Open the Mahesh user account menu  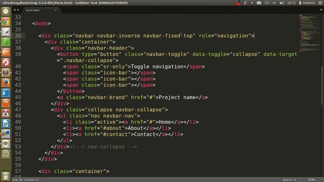[307, 3]
